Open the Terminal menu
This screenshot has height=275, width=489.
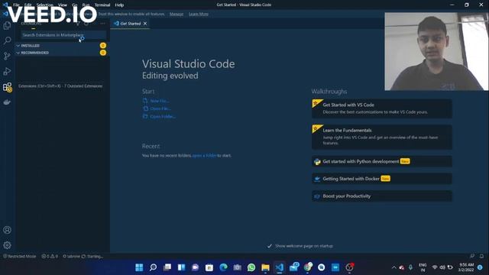(x=102, y=5)
